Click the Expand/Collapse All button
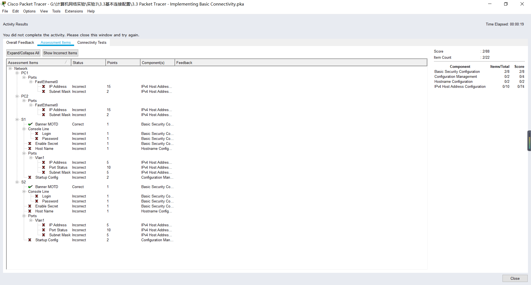The width and height of the screenshot is (531, 285). coord(23,53)
